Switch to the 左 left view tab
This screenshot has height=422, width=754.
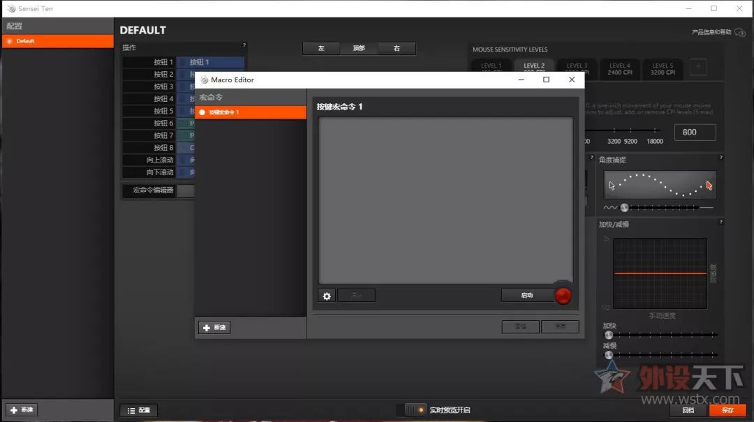point(321,48)
